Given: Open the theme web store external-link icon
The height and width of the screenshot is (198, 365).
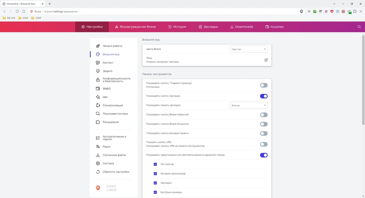Looking at the screenshot, I should pyautogui.click(x=266, y=60).
